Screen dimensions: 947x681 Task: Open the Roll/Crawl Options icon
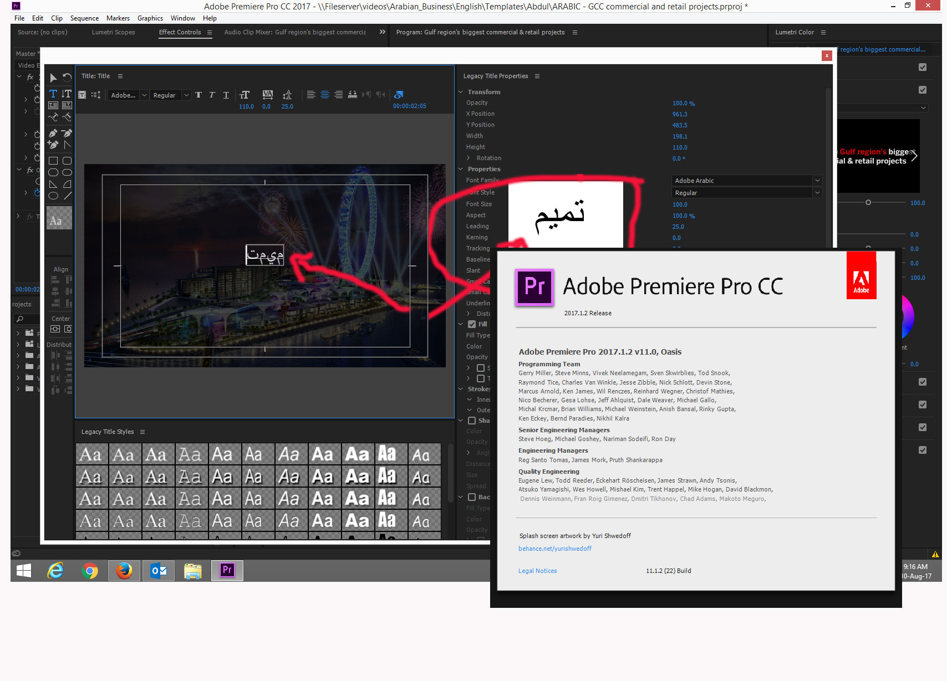[x=95, y=95]
